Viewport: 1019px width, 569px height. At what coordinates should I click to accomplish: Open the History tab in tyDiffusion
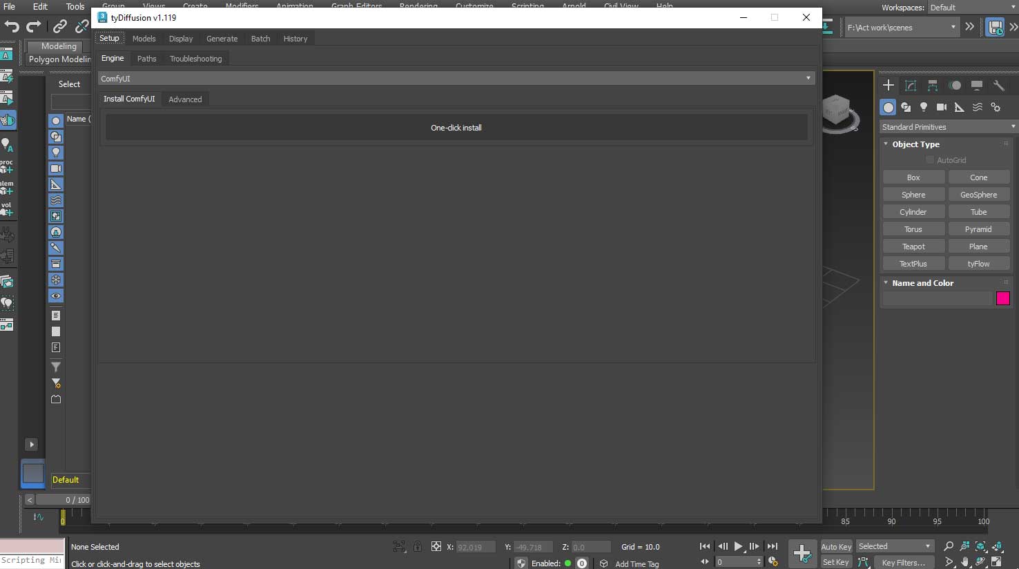(295, 39)
